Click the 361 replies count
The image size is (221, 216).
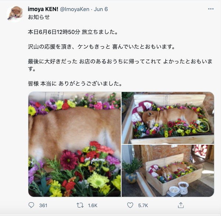[43, 205]
